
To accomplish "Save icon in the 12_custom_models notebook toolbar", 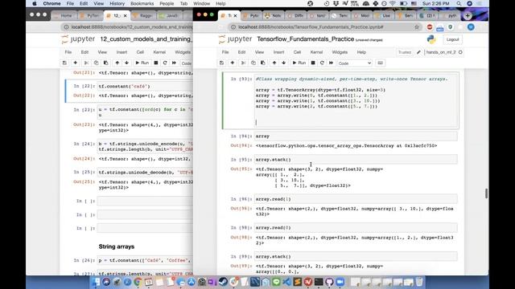I will coord(64,63).
